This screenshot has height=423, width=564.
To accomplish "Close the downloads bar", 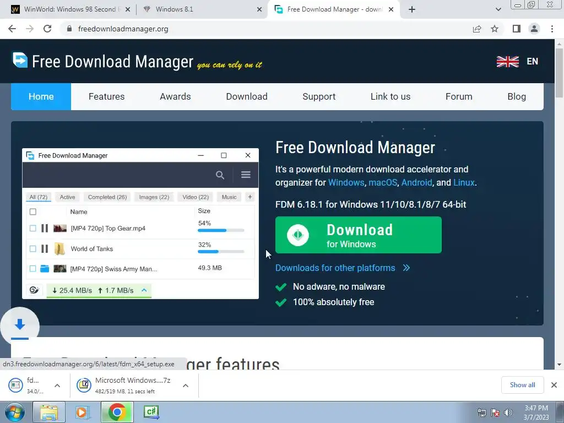I will click(554, 385).
